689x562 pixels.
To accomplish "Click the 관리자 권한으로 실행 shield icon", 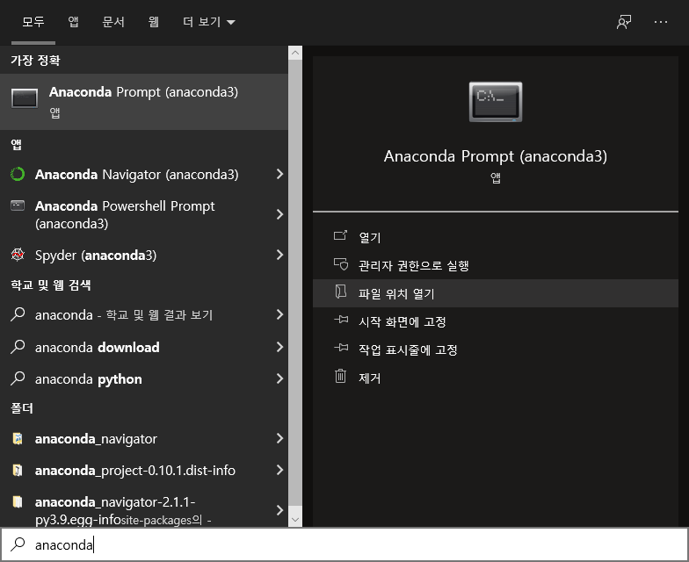I will tap(341, 264).
